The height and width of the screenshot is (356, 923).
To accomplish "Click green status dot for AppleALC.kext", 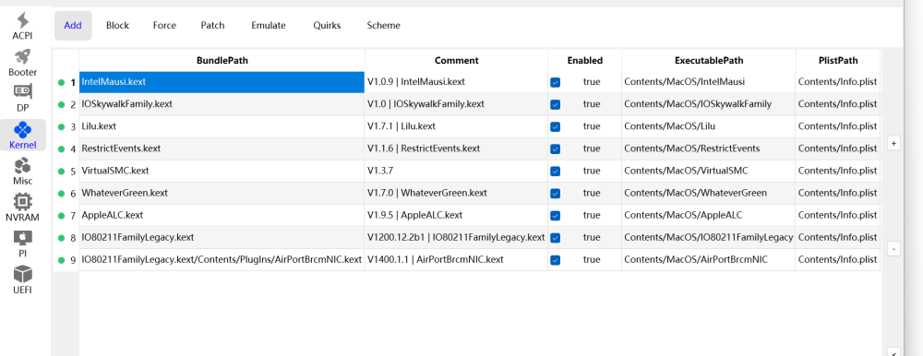I will click(61, 216).
